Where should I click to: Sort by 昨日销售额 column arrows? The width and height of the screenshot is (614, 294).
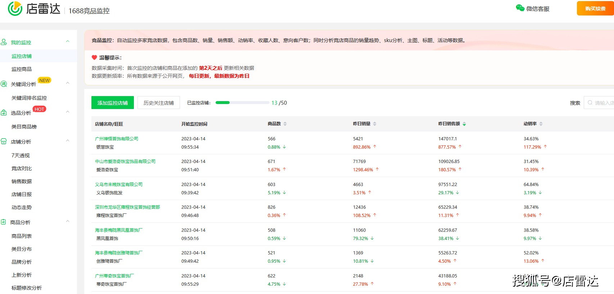tap(464, 124)
